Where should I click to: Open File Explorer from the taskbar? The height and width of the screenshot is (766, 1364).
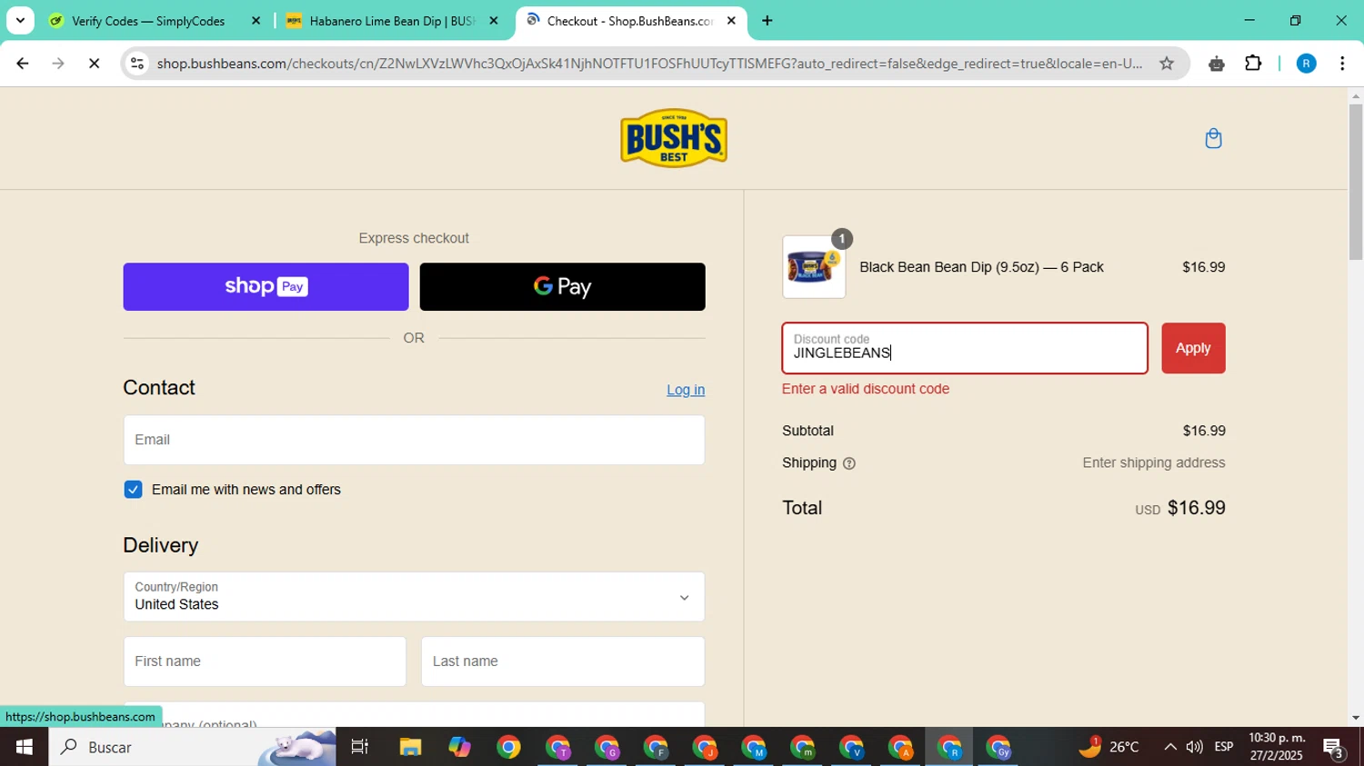[410, 747]
